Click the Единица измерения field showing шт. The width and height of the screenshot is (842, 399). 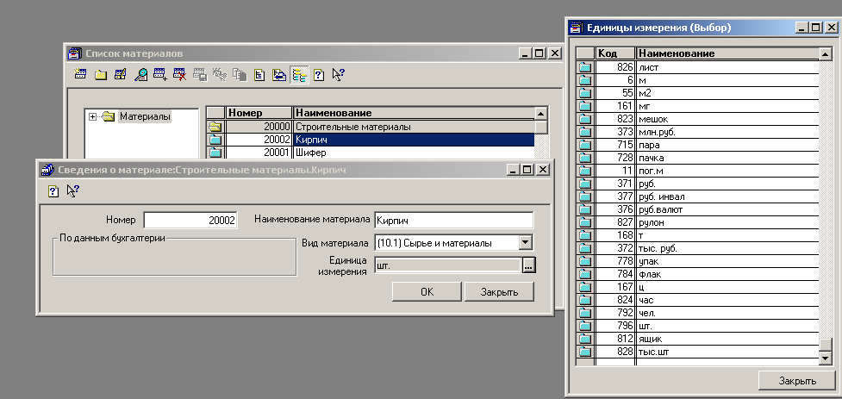pos(448,265)
